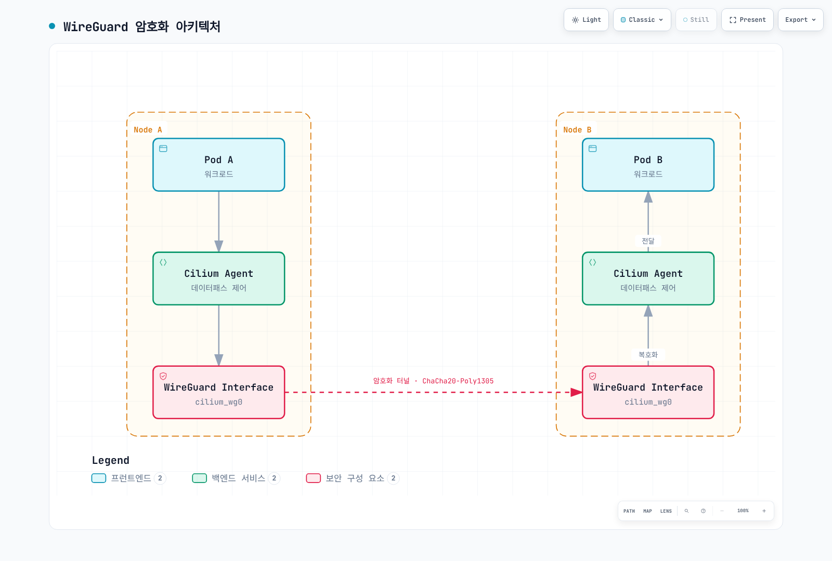The image size is (832, 561).
Task: Click the Legend heading
Action: (x=111, y=460)
